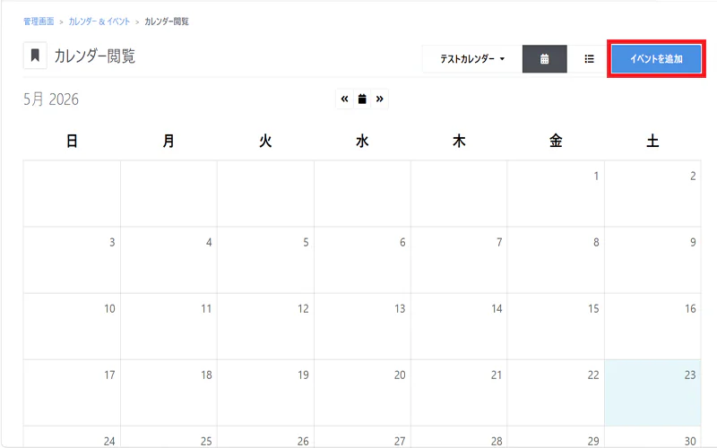Select day 12 in the calendar
The width and height of the screenshot is (717, 448).
point(265,326)
